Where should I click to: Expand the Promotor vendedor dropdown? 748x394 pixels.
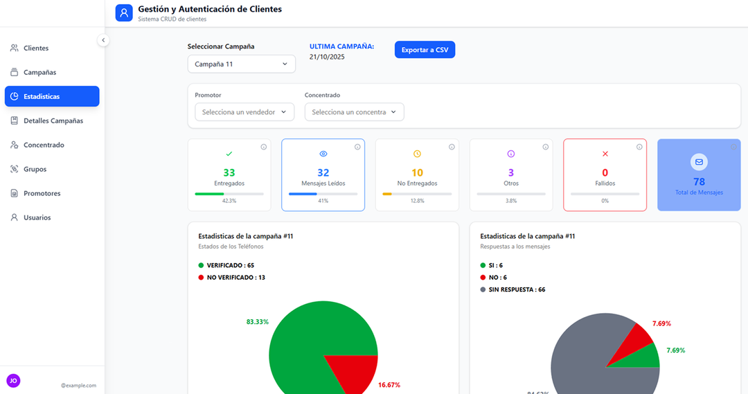click(244, 112)
